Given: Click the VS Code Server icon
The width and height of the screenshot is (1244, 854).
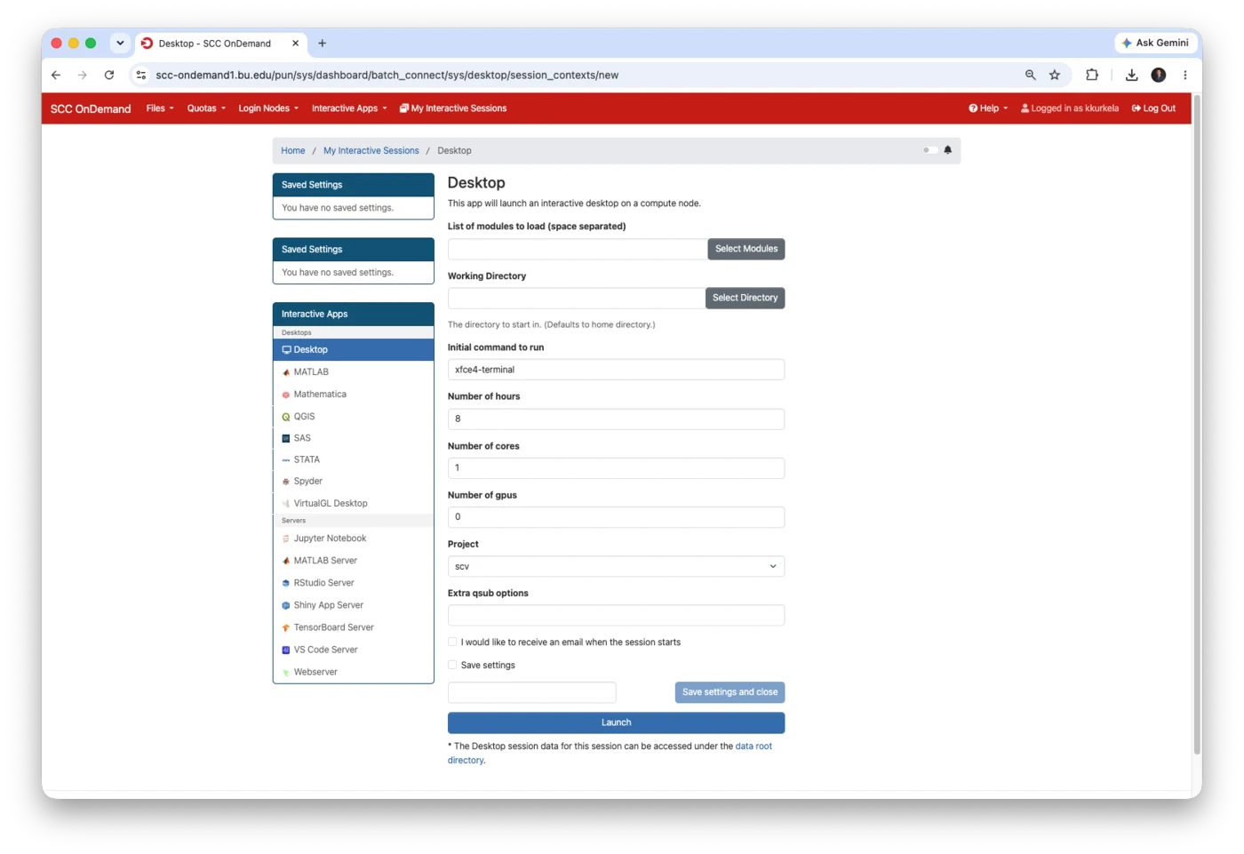Looking at the screenshot, I should 286,650.
